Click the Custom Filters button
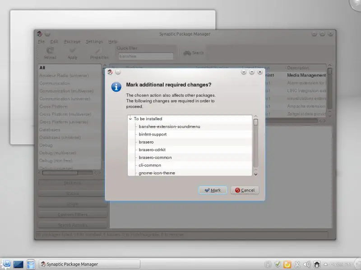Image resolution: width=361 pixels, height=270 pixels. click(72, 215)
